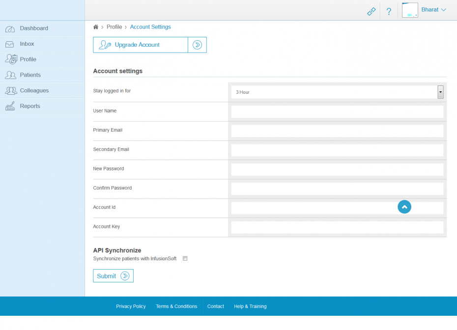
Task: Click the blue scroll-to-top chevron circle
Action: coord(404,207)
